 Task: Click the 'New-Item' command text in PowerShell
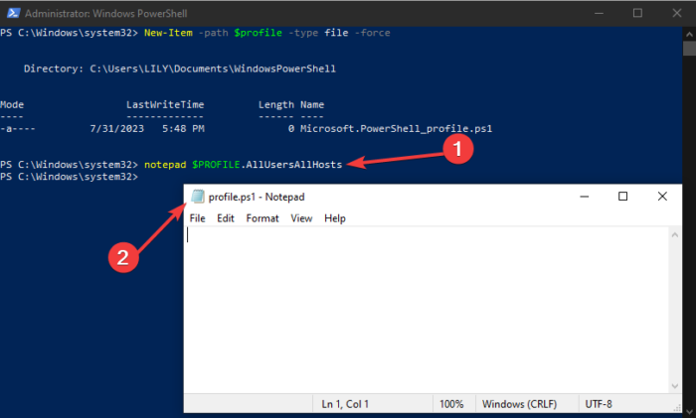coord(168,33)
